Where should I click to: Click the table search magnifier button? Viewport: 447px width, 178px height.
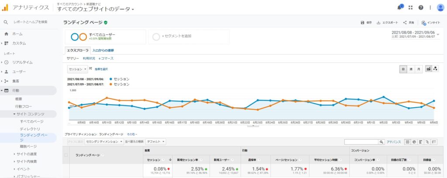[382, 142]
